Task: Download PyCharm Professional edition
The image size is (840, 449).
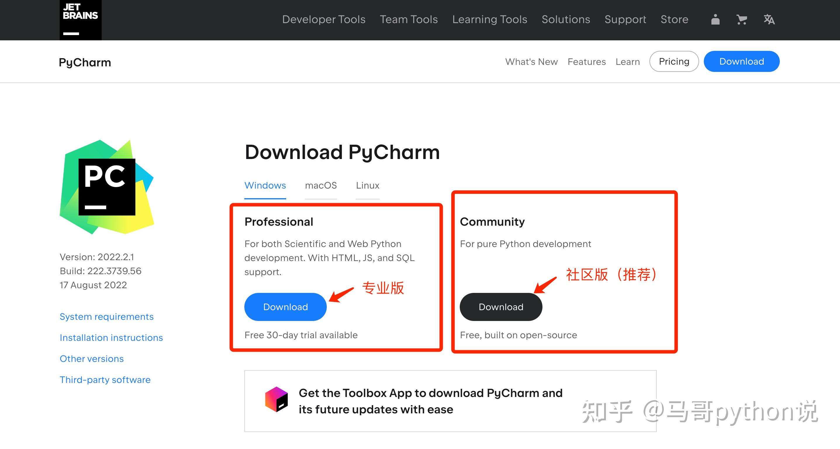Action: pos(285,307)
